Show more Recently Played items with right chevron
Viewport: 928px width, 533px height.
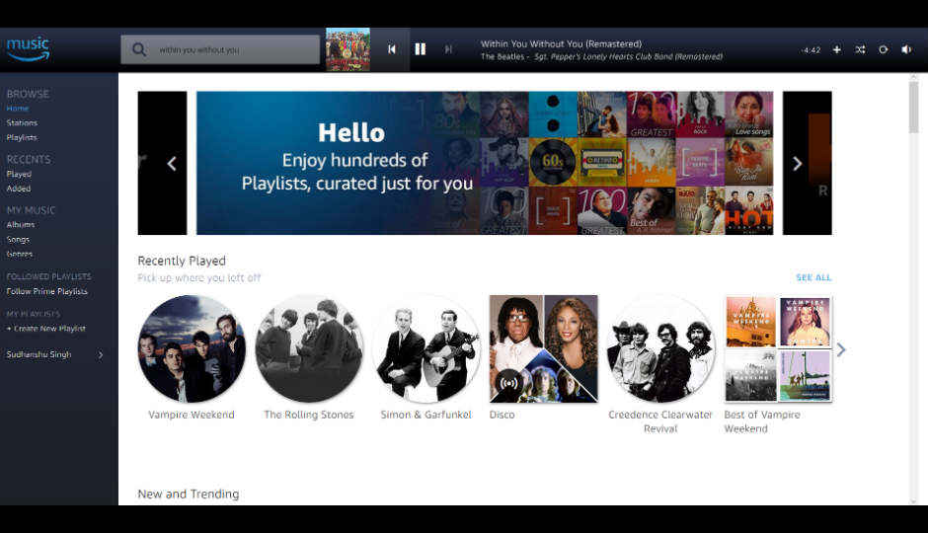841,349
